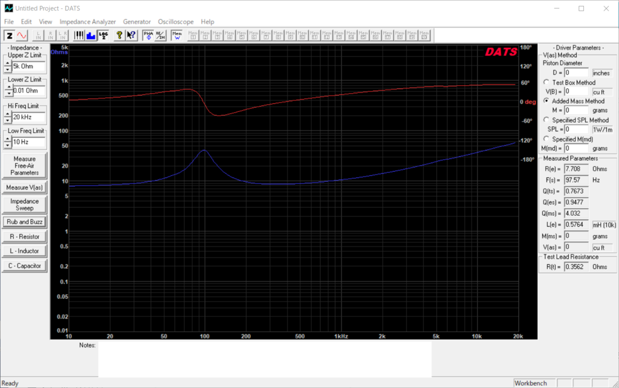Select the Added Mass Method radio button

coord(546,101)
